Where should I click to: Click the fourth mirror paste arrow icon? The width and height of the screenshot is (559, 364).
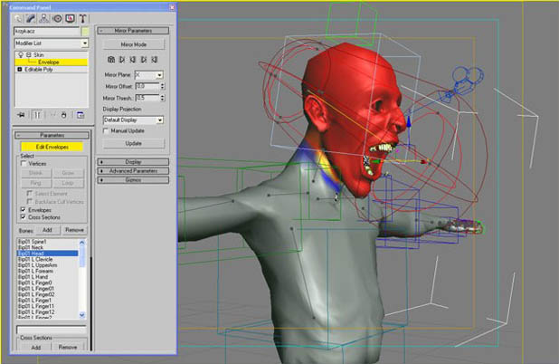coord(144,60)
